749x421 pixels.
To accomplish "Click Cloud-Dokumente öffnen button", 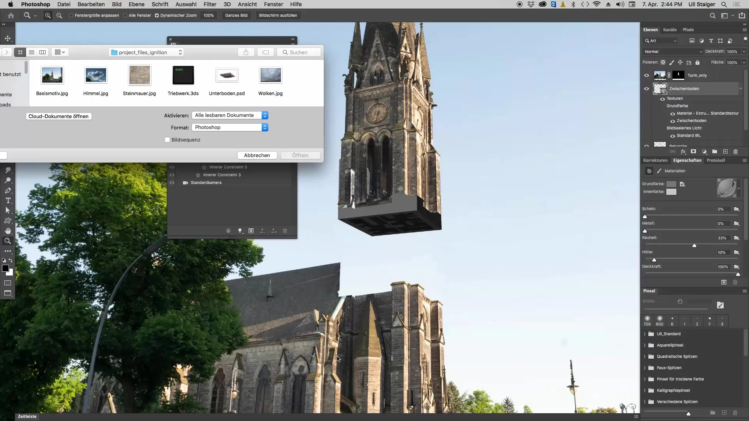I will pyautogui.click(x=59, y=116).
